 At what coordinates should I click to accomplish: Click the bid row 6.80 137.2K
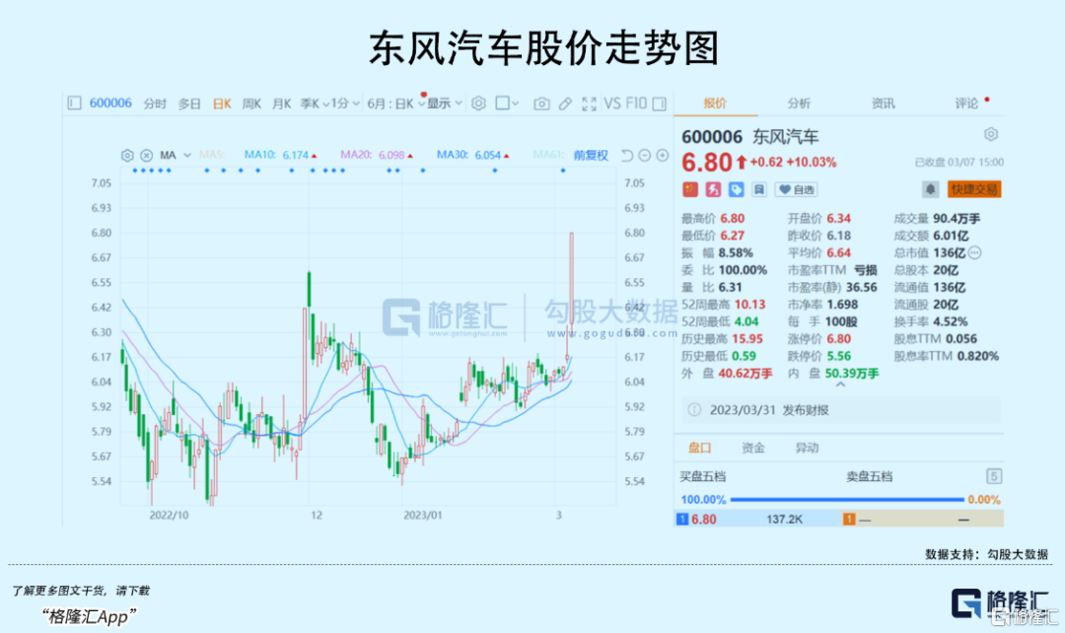[758, 519]
